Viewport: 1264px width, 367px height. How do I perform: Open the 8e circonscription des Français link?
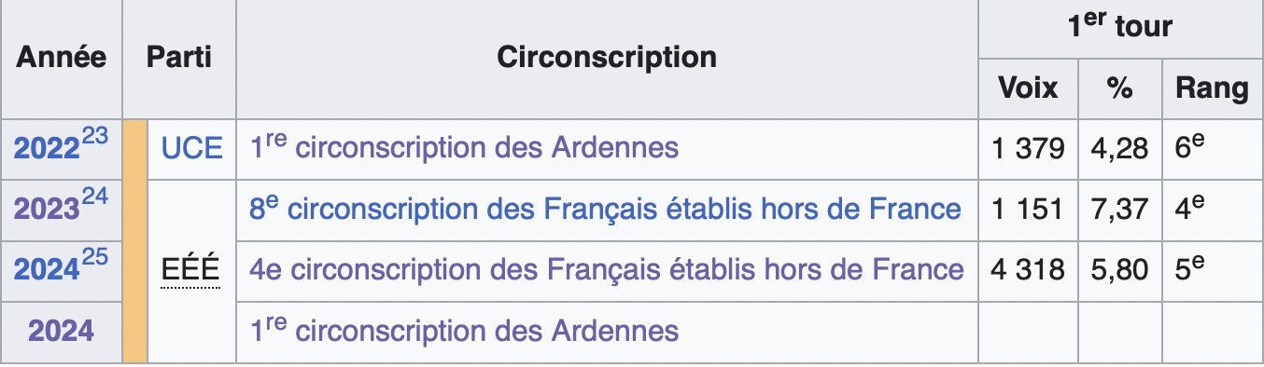(606, 209)
